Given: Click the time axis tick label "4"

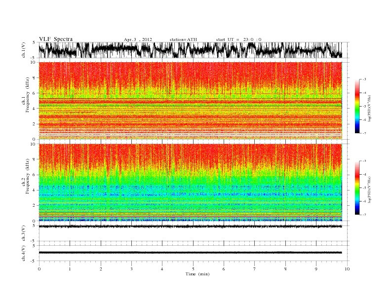Looking at the screenshot, I should pyautogui.click(x=162, y=269).
